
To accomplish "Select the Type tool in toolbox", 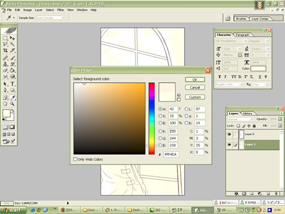I will click(13, 84).
